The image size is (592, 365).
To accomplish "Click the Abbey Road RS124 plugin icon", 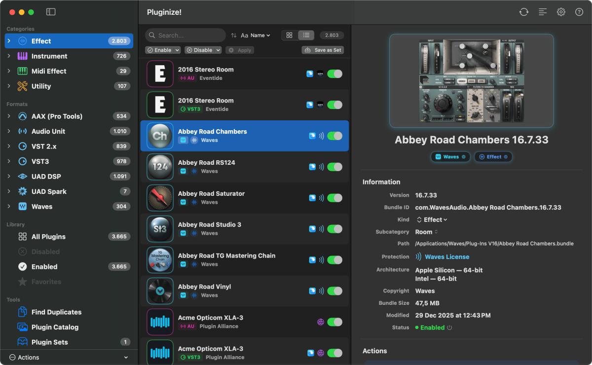I will point(160,167).
